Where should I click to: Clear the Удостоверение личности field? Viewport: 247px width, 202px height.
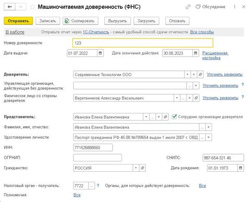pyautogui.click(x=208, y=137)
